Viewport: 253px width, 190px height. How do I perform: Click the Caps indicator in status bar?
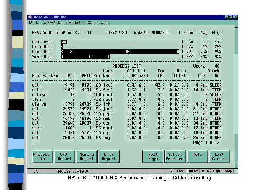(x=217, y=171)
